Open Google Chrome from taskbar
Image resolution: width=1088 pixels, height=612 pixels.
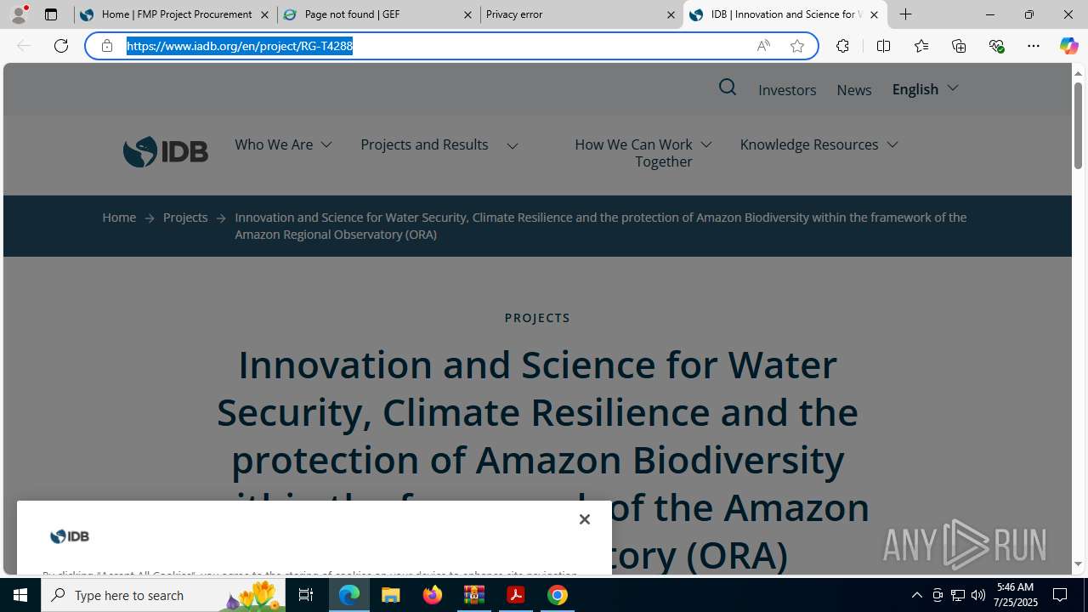pyautogui.click(x=558, y=595)
